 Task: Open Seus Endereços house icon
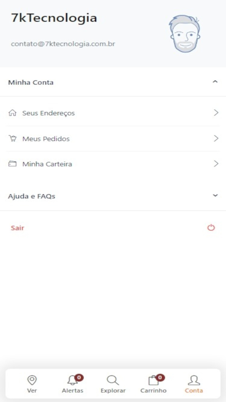coord(12,113)
